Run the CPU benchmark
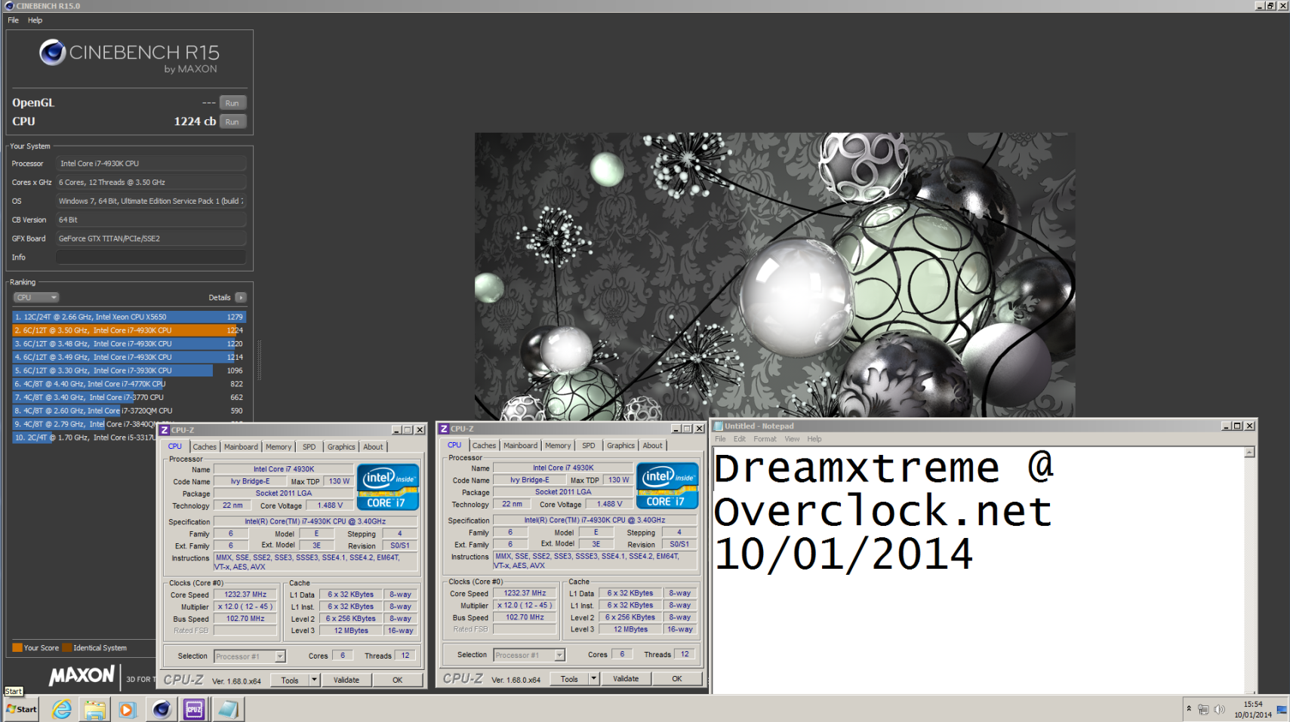Screen dimensions: 1290x722 click(x=232, y=121)
